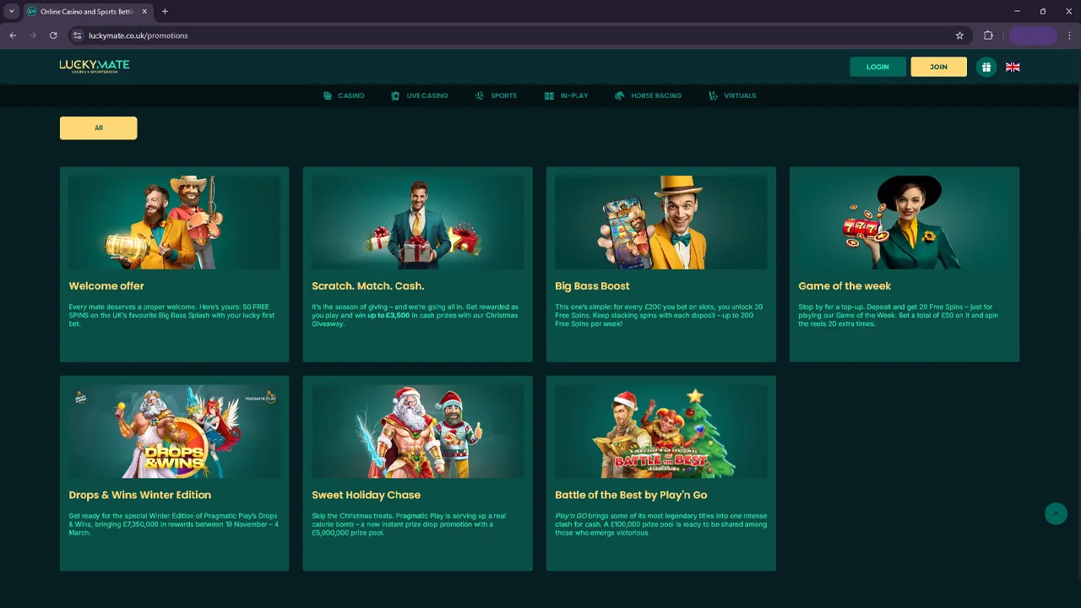Open the Welcome offer promotion image
Screen dimensions: 1081x608
(x=174, y=222)
